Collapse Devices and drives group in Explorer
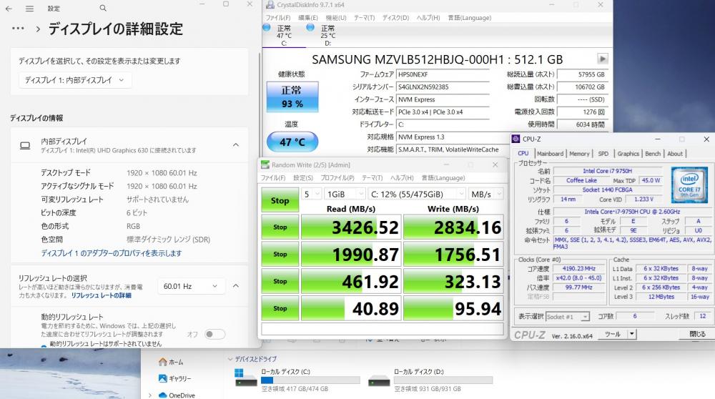The height and width of the screenshot is (399, 715). (230, 360)
